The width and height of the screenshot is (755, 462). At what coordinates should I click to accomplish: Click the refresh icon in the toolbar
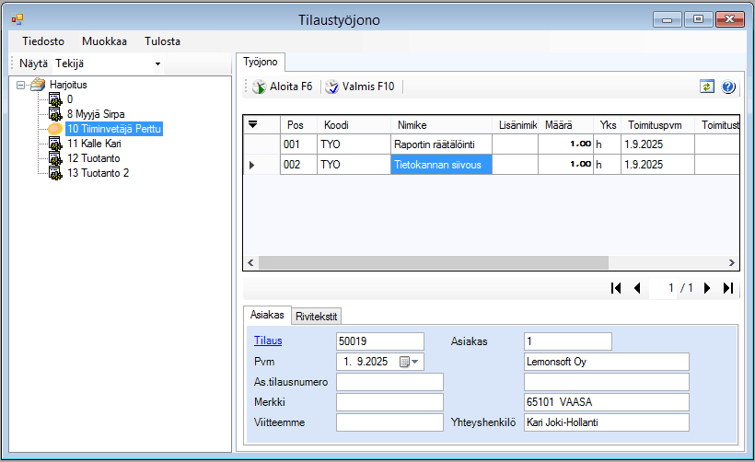pyautogui.click(x=707, y=87)
